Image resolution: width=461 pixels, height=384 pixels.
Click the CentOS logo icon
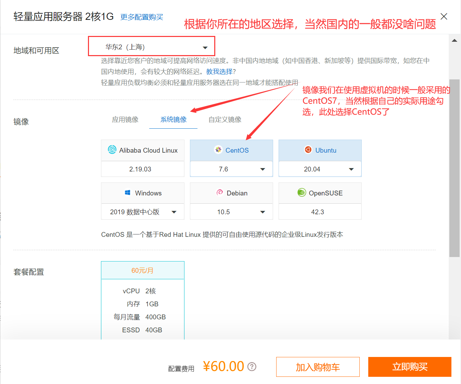218,150
